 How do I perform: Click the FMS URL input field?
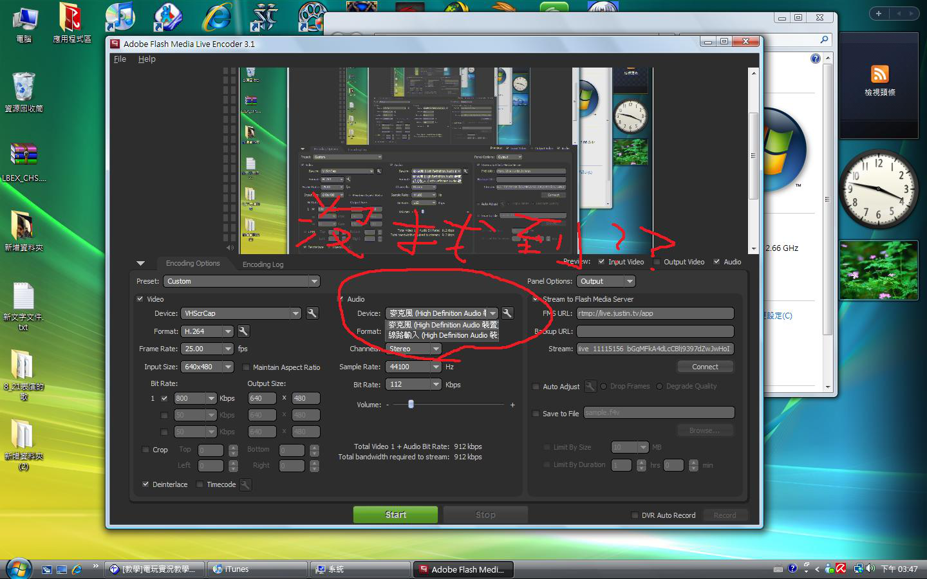click(655, 313)
